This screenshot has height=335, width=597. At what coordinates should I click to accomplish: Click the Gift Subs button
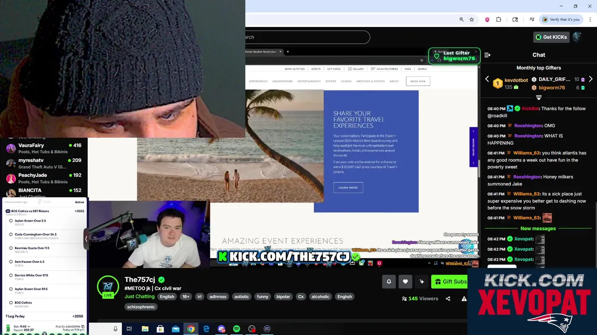point(450,281)
